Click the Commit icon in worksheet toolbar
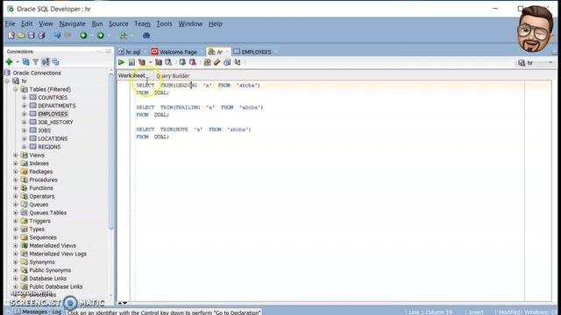561x315 pixels. point(182,62)
